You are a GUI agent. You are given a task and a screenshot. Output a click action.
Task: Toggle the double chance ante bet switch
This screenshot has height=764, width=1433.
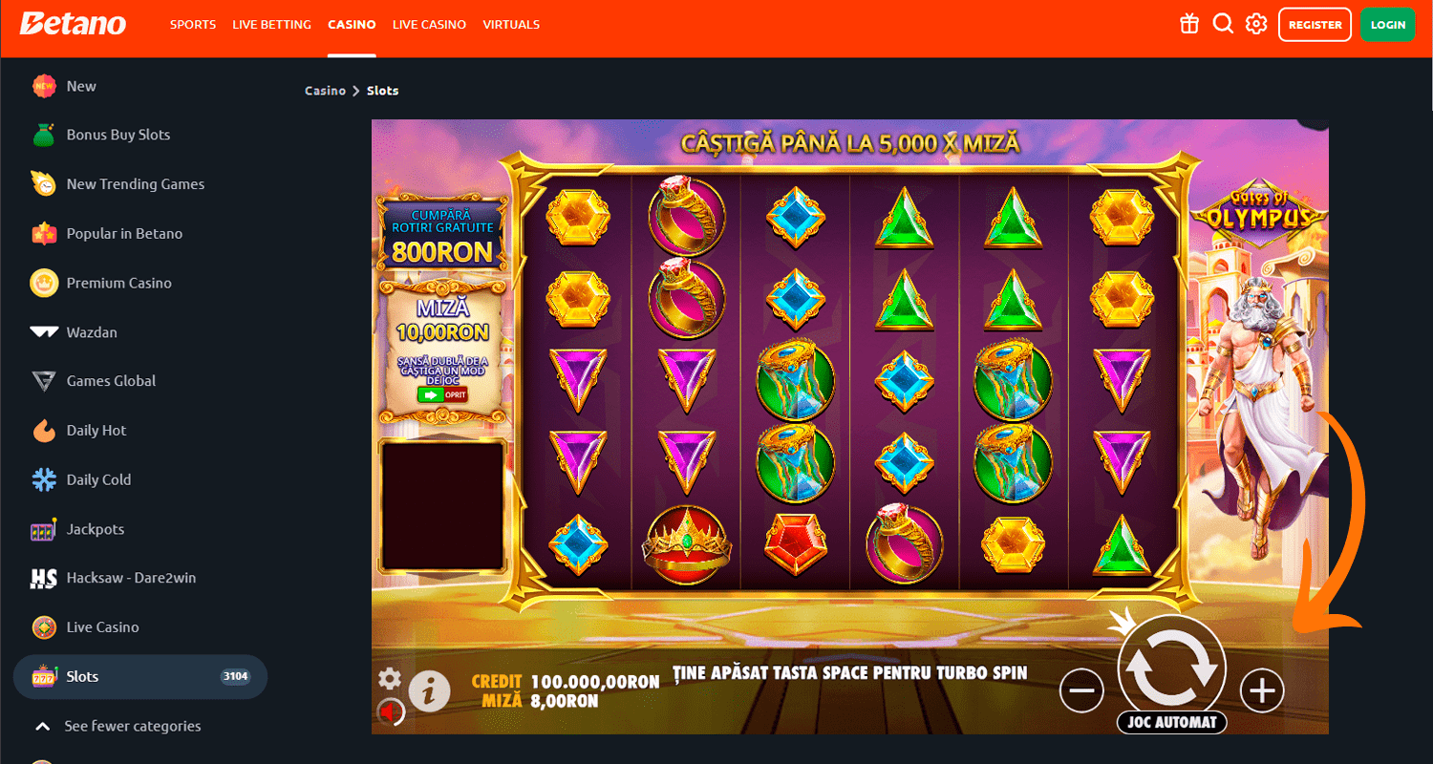pos(441,394)
